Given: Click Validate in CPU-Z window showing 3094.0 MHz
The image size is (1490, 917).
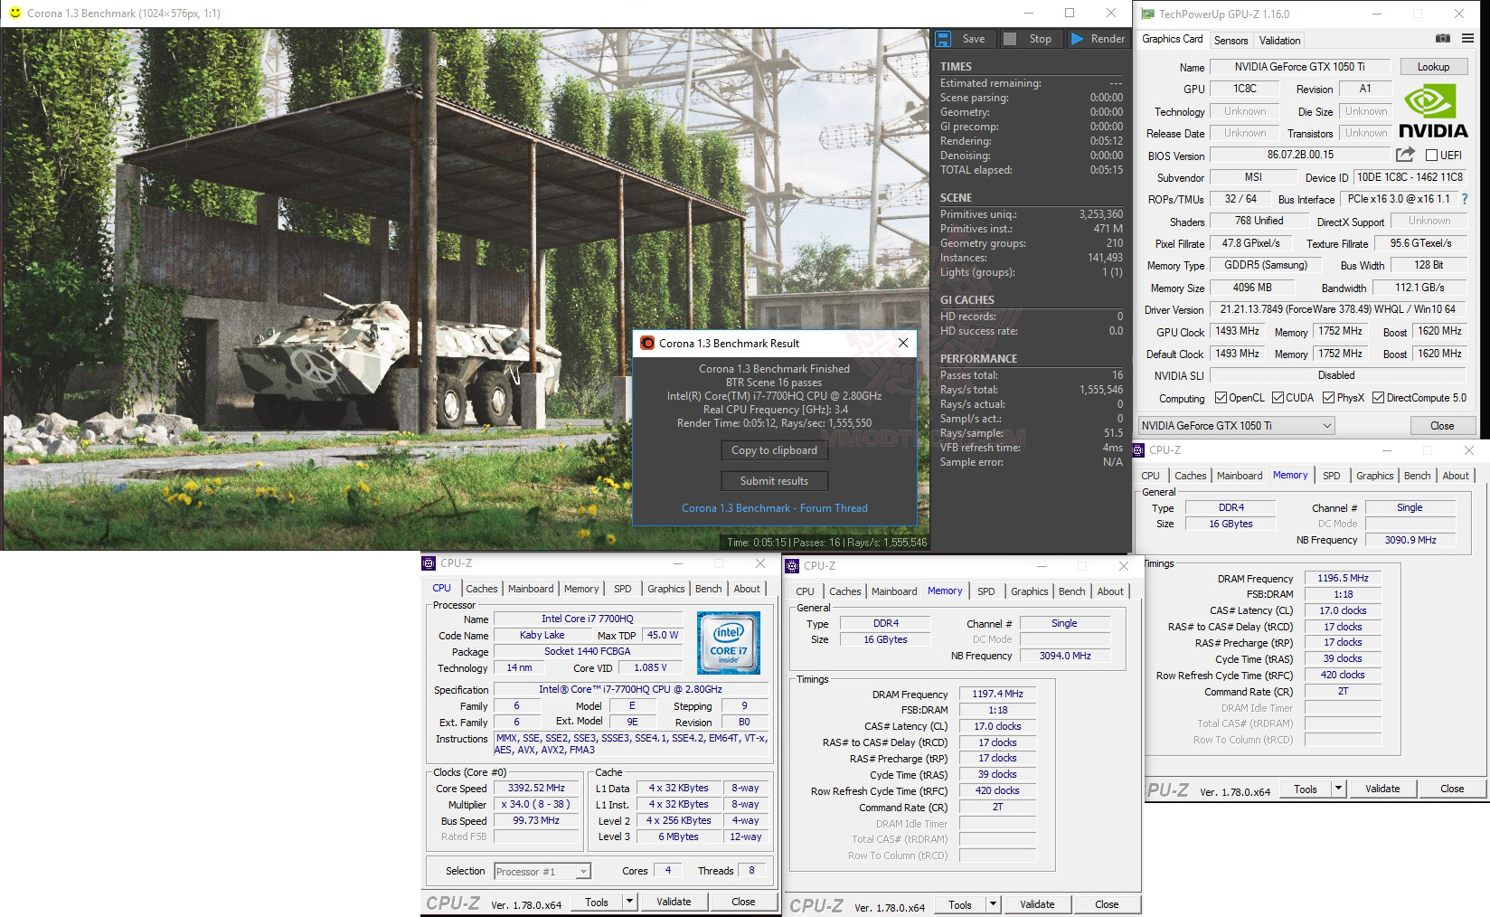Looking at the screenshot, I should point(1037,904).
